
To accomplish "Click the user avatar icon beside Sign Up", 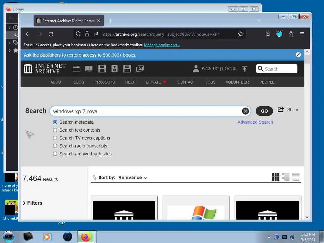I will pos(196,69).
